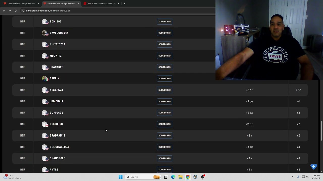Click POOHFISH player avatar

point(45,124)
